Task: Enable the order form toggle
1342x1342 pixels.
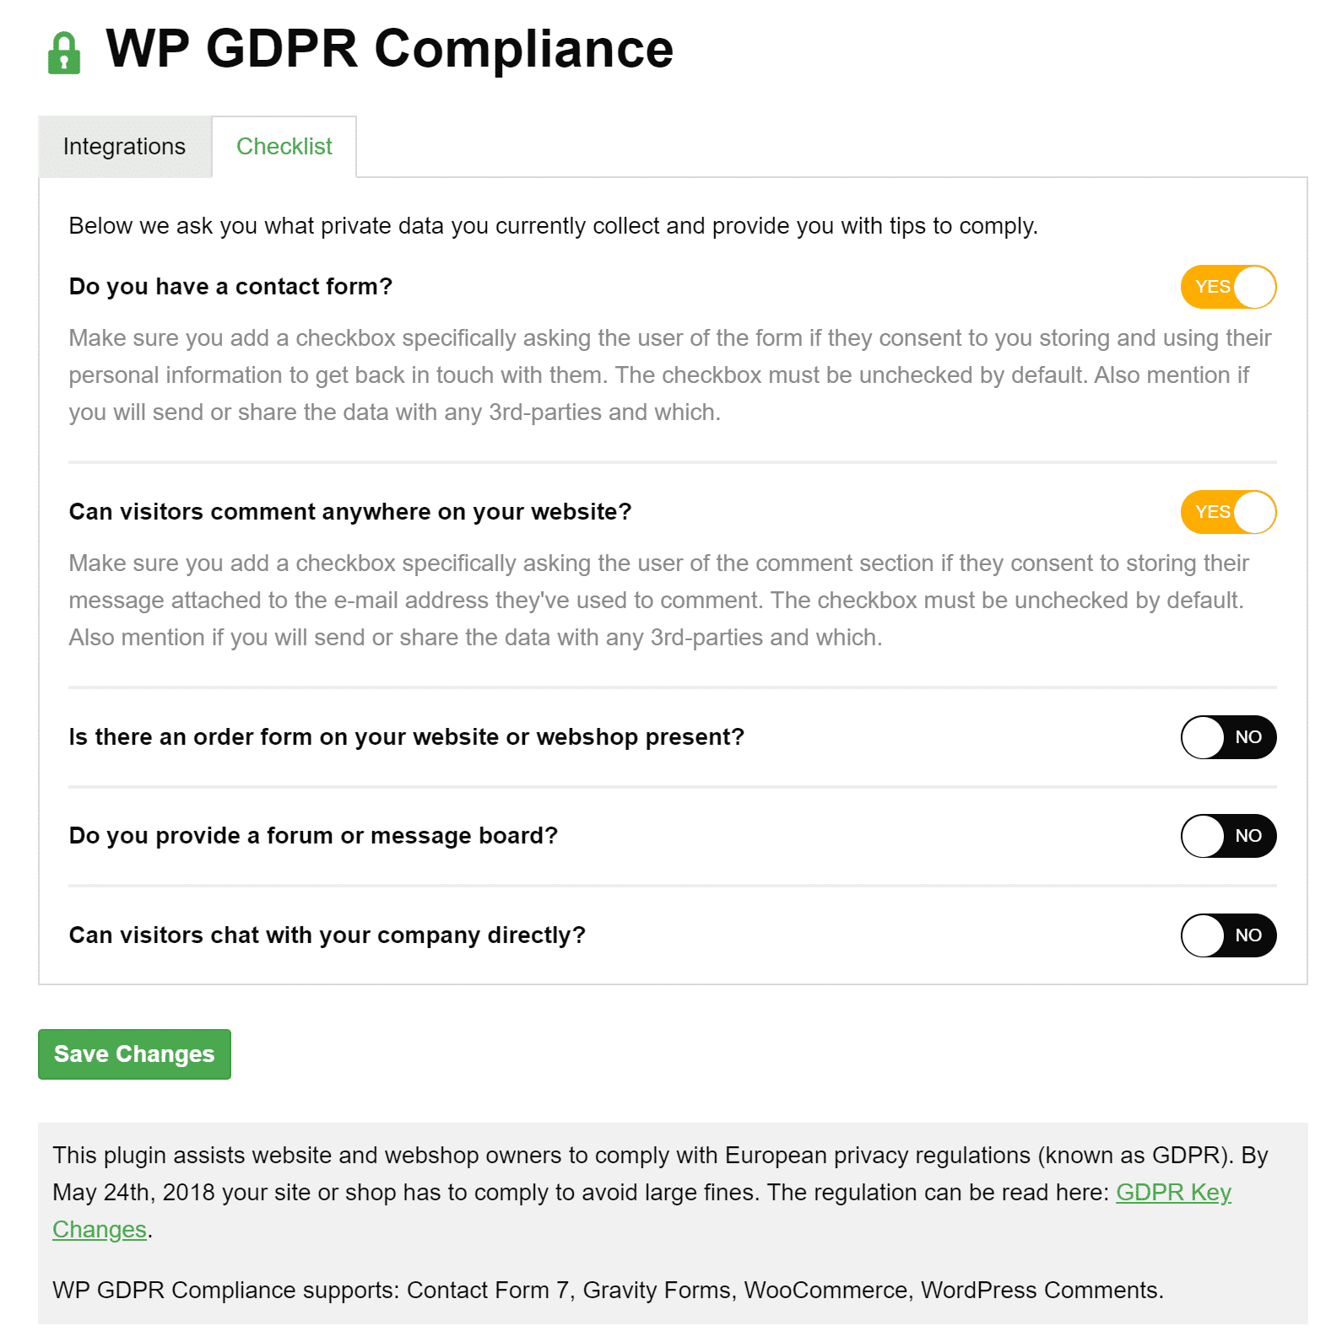Action: (1228, 737)
